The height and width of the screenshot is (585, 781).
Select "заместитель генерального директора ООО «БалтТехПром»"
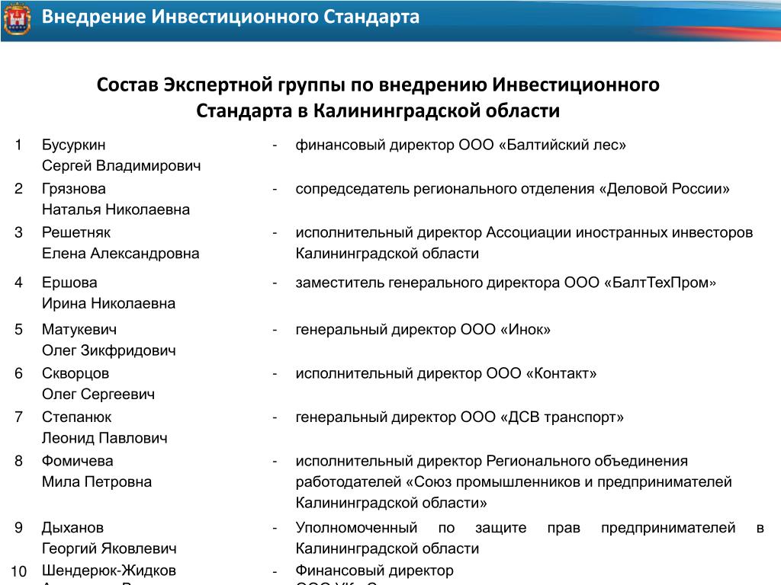pyautogui.click(x=506, y=283)
